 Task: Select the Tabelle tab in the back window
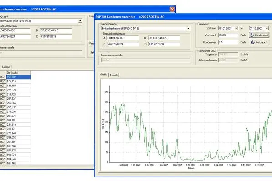(5, 67)
